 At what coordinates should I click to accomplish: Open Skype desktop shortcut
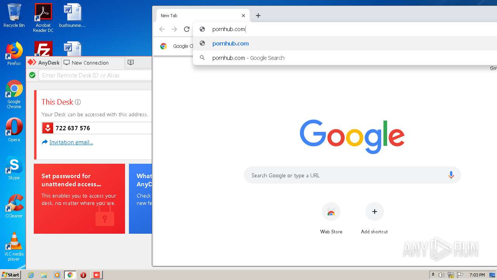[x=14, y=168]
